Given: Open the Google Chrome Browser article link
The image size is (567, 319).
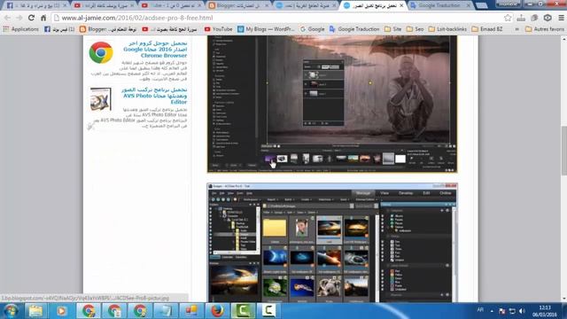Looking at the screenshot, I should pyautogui.click(x=155, y=50).
